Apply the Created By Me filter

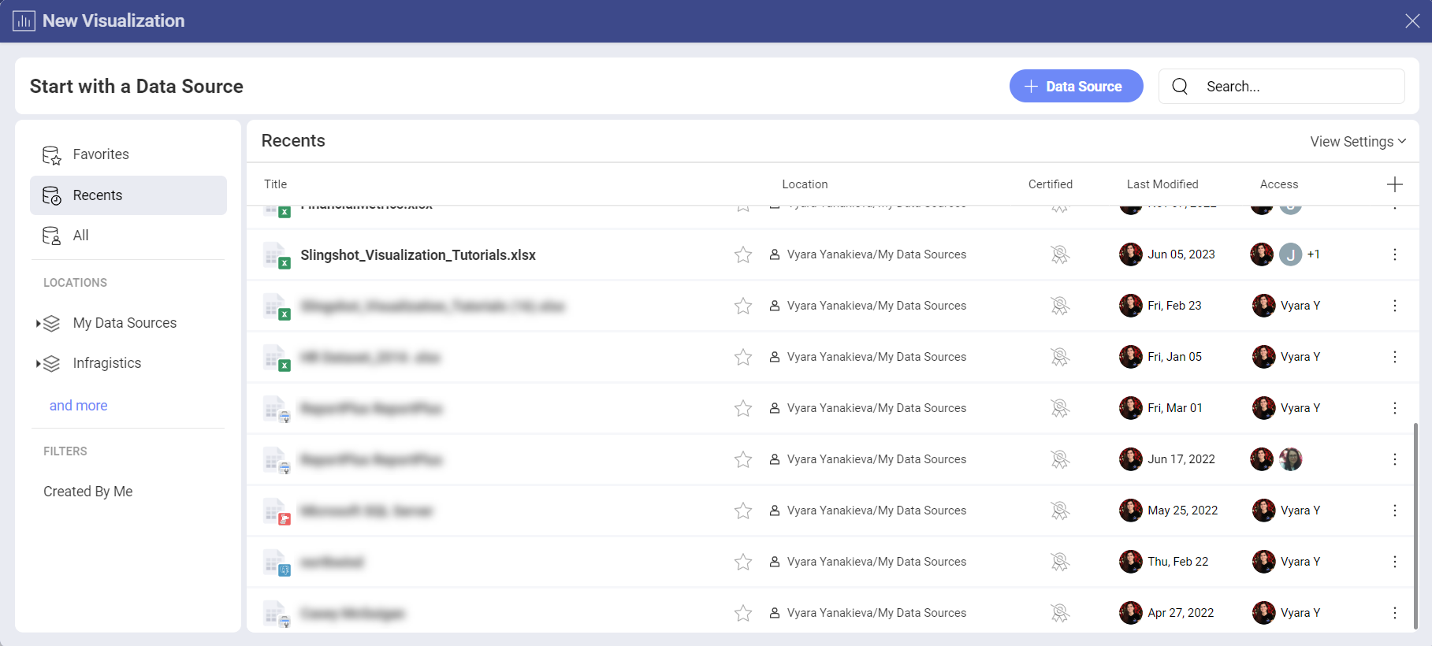click(88, 492)
